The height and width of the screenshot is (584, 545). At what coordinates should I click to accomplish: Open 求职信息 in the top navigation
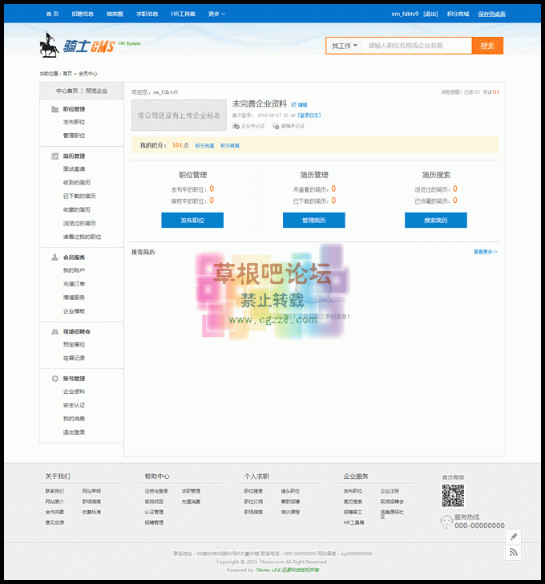[147, 14]
